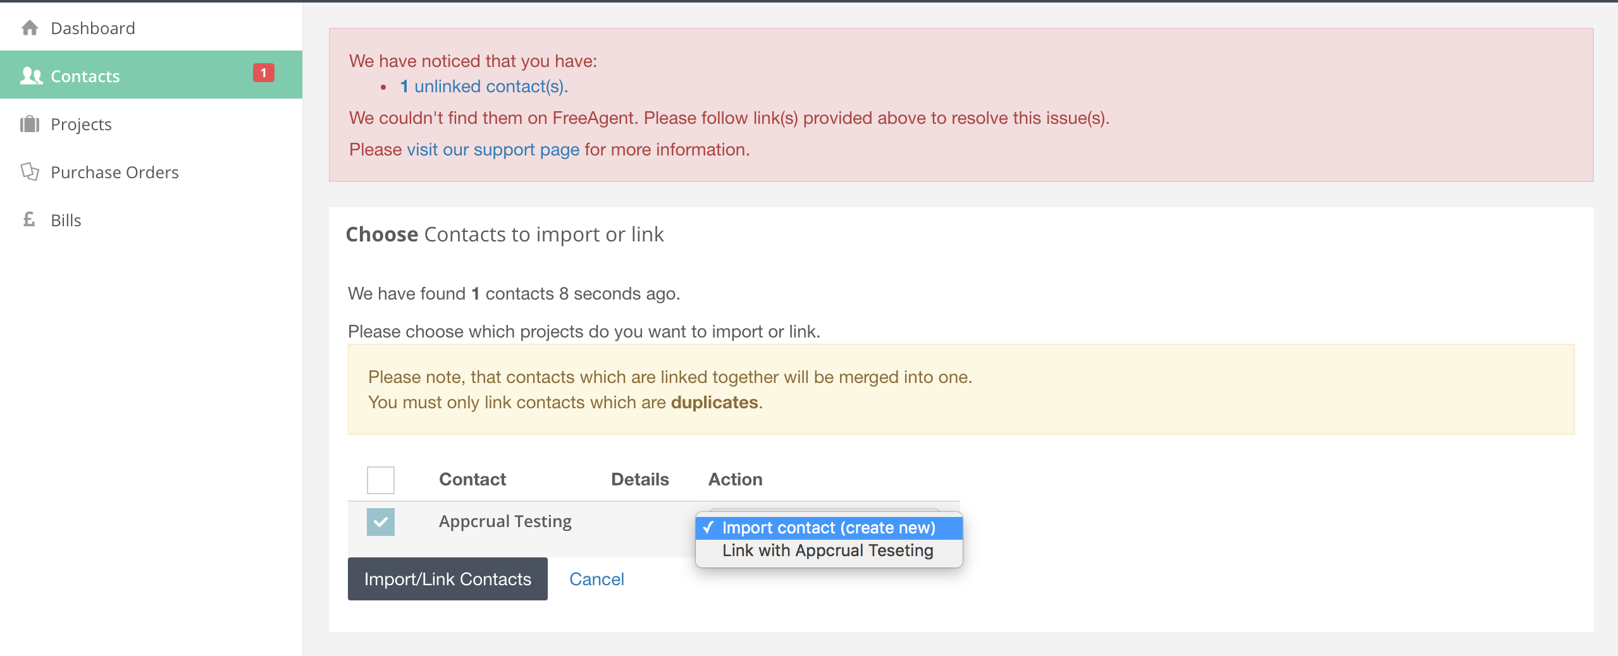Click the Appcrual Testing contact name

(x=505, y=521)
